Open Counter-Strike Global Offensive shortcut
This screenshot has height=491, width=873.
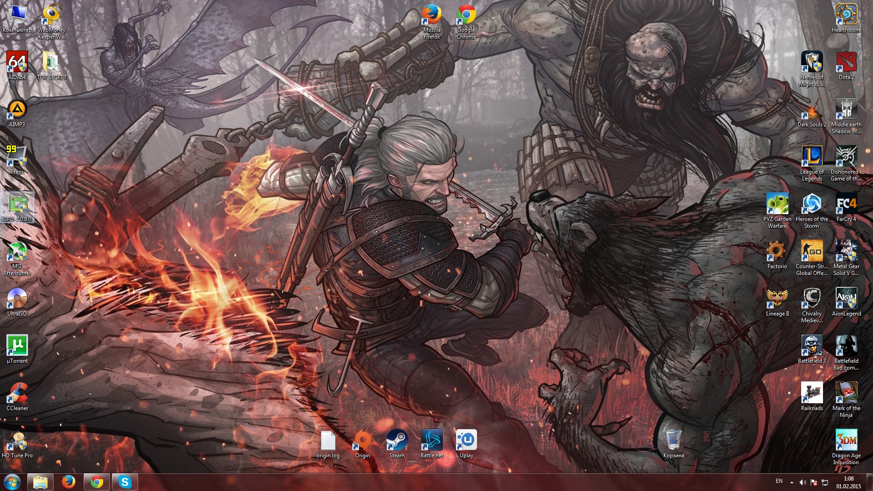pos(812,258)
